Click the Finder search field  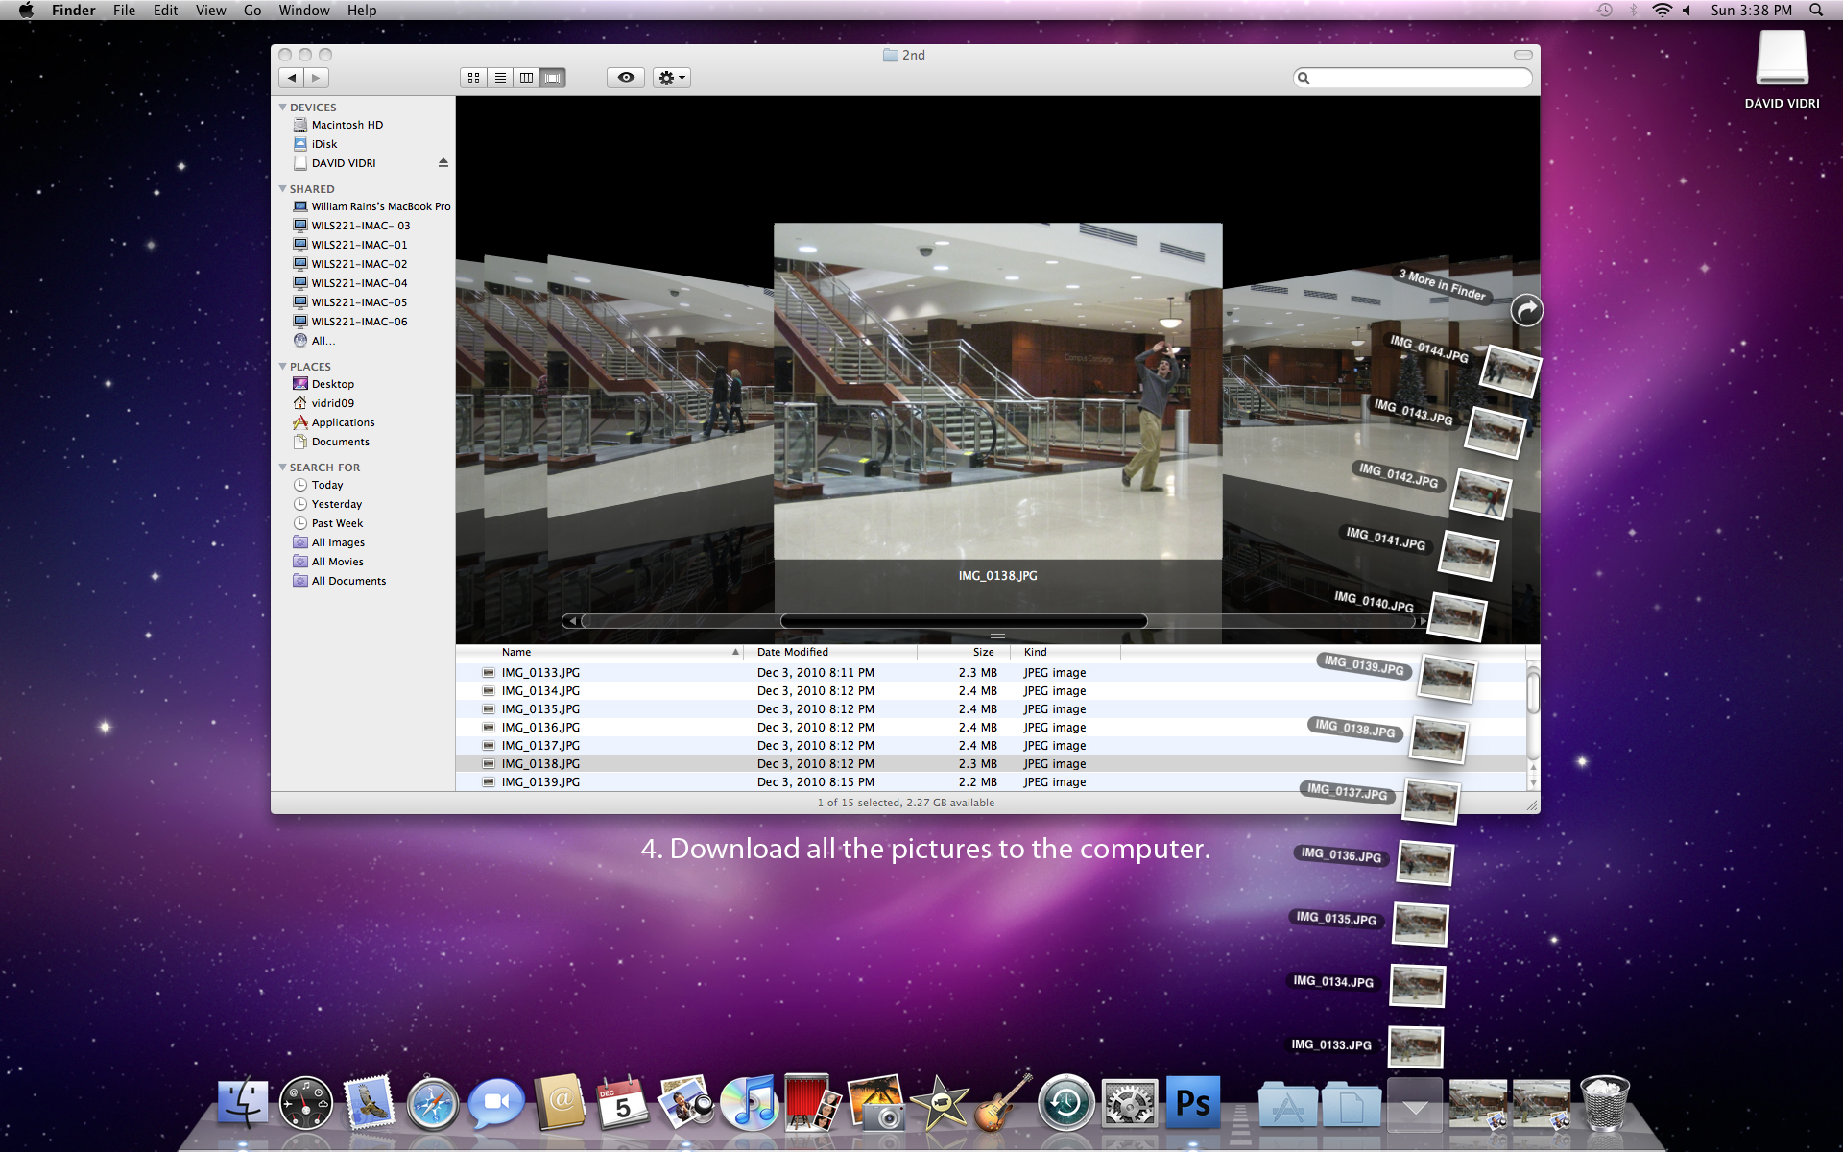[x=1412, y=78]
